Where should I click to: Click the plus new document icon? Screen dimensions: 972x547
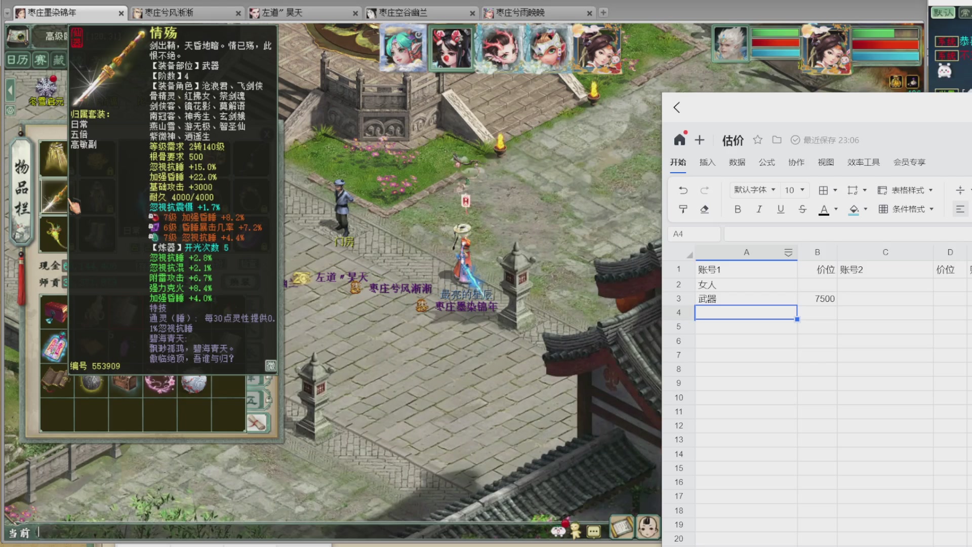(x=699, y=140)
